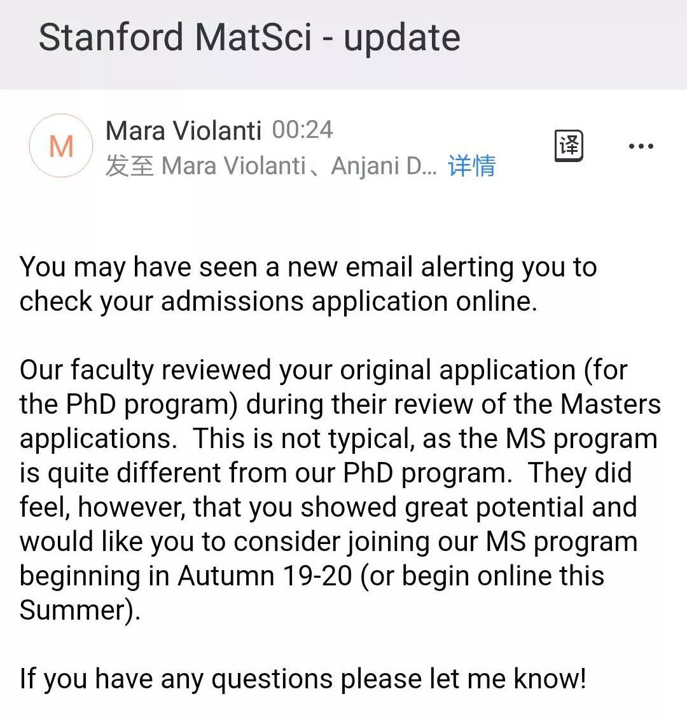
Task: Select the text Autumn 19-20
Action: (x=265, y=576)
